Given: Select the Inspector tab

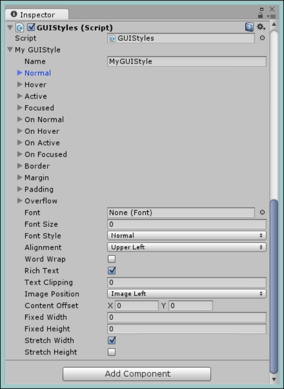Looking at the screenshot, I should 37,14.
